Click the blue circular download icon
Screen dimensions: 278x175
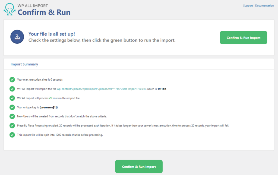17,37
